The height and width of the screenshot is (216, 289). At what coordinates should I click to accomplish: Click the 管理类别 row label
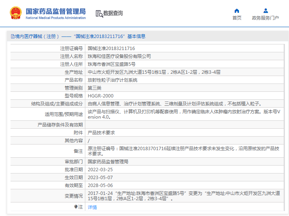[74, 88]
